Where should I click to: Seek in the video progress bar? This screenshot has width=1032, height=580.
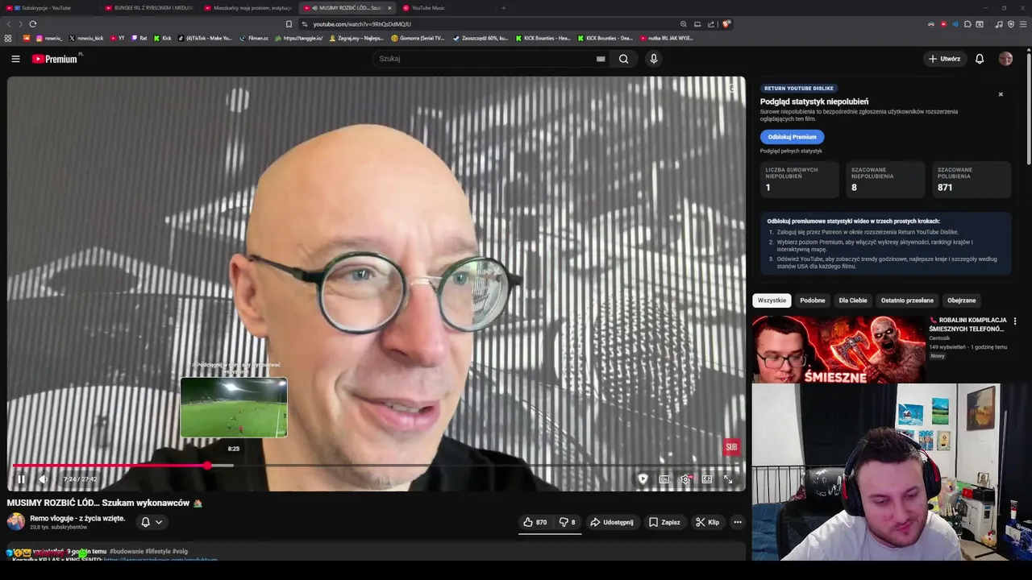376,466
